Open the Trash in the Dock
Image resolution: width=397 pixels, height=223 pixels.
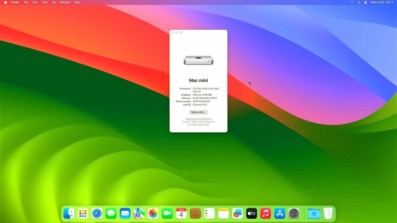pyautogui.click(x=328, y=213)
